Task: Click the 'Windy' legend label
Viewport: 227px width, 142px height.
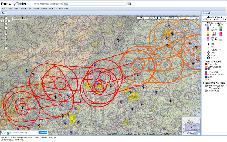Action: click(x=214, y=38)
